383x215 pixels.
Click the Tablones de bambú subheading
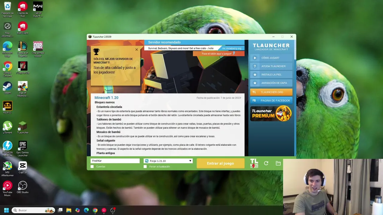coord(109,119)
